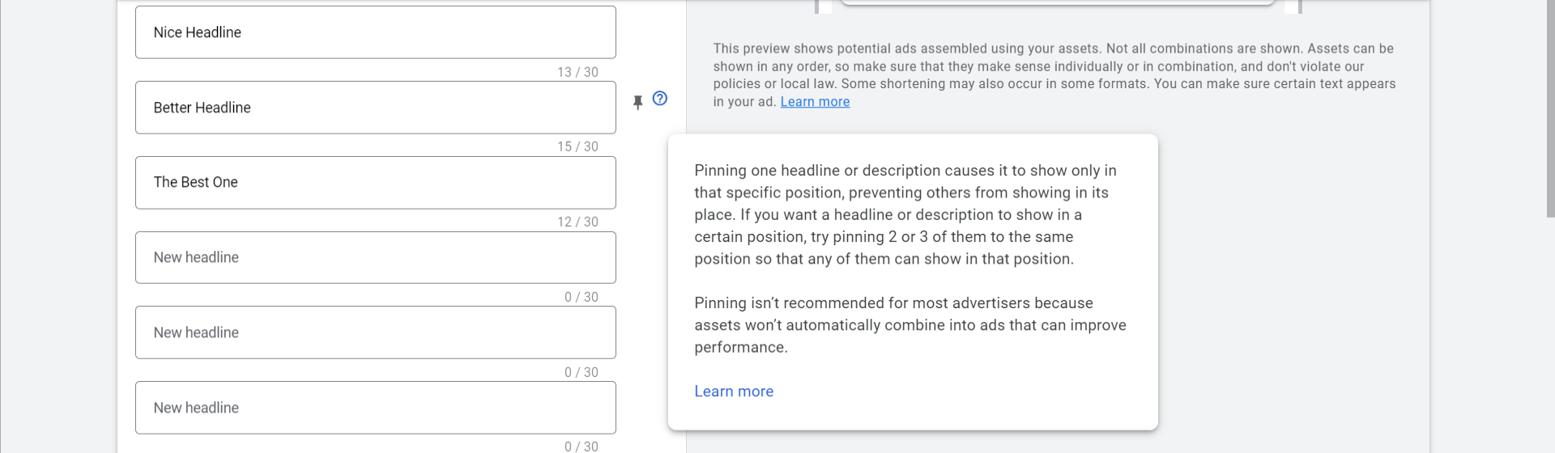1555x453 pixels.
Task: Open the pinning help question mark icon
Action: tap(660, 99)
